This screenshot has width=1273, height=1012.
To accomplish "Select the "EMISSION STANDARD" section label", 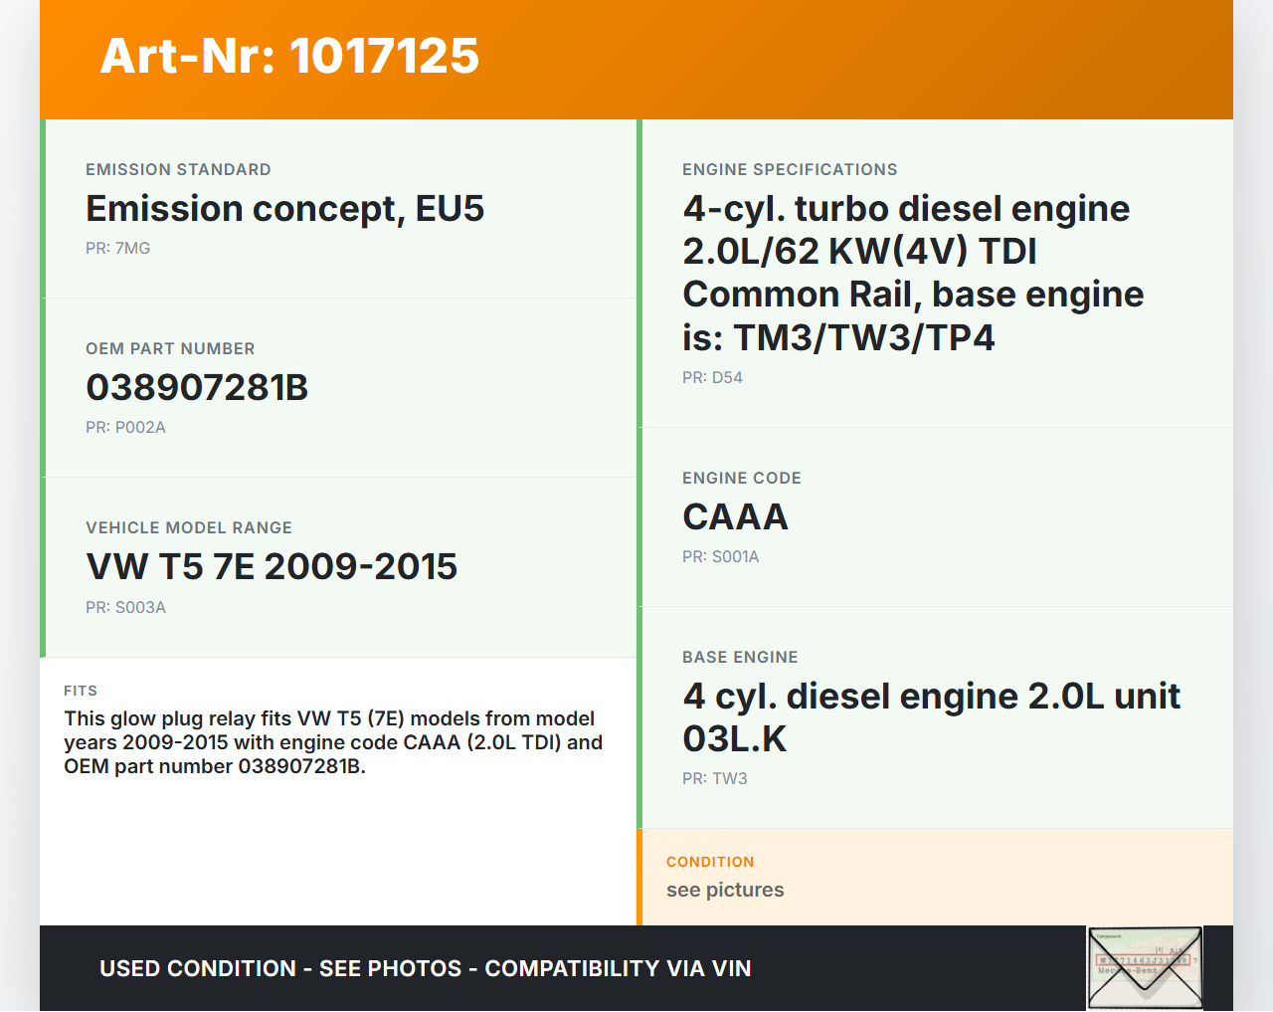I will 178,169.
